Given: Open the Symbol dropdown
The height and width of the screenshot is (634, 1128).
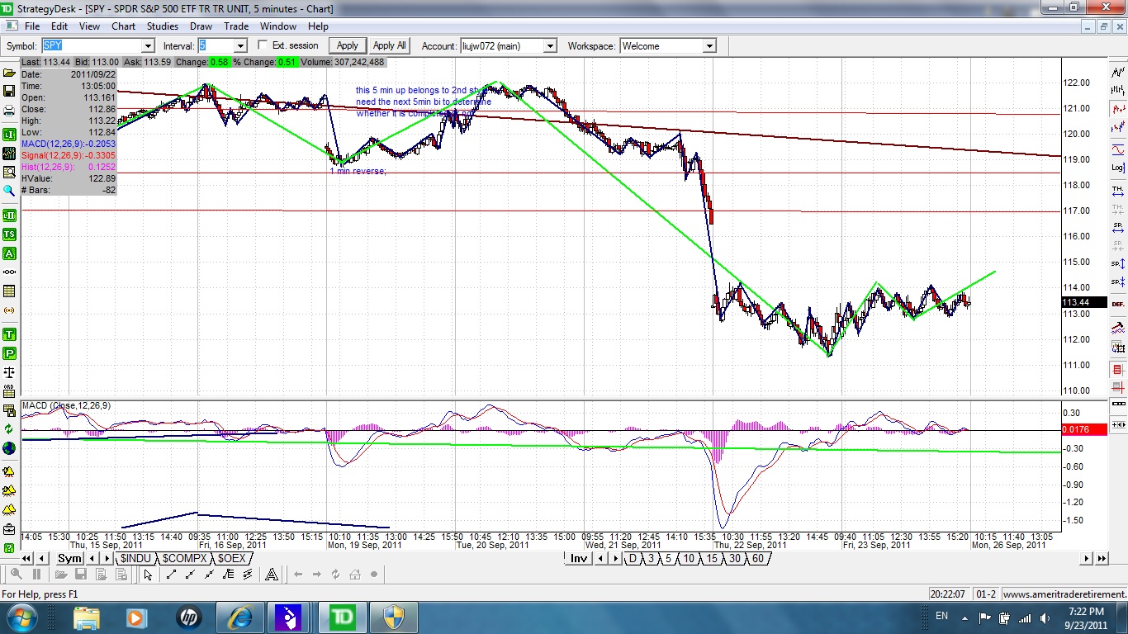Looking at the screenshot, I should coord(147,46).
